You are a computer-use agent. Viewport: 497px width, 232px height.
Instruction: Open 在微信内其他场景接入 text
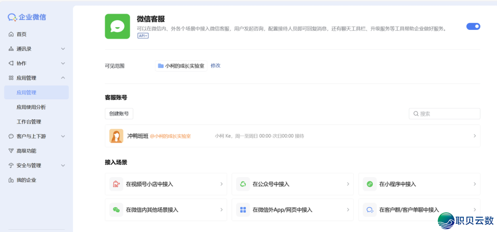click(x=152, y=210)
